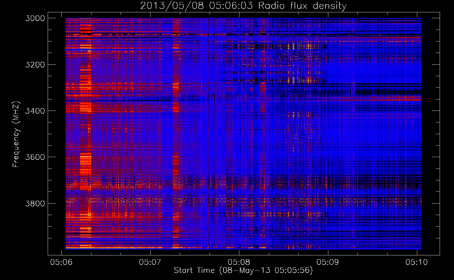Click the 05:09 time tick label
This screenshot has width=454, height=280.
tap(328, 262)
